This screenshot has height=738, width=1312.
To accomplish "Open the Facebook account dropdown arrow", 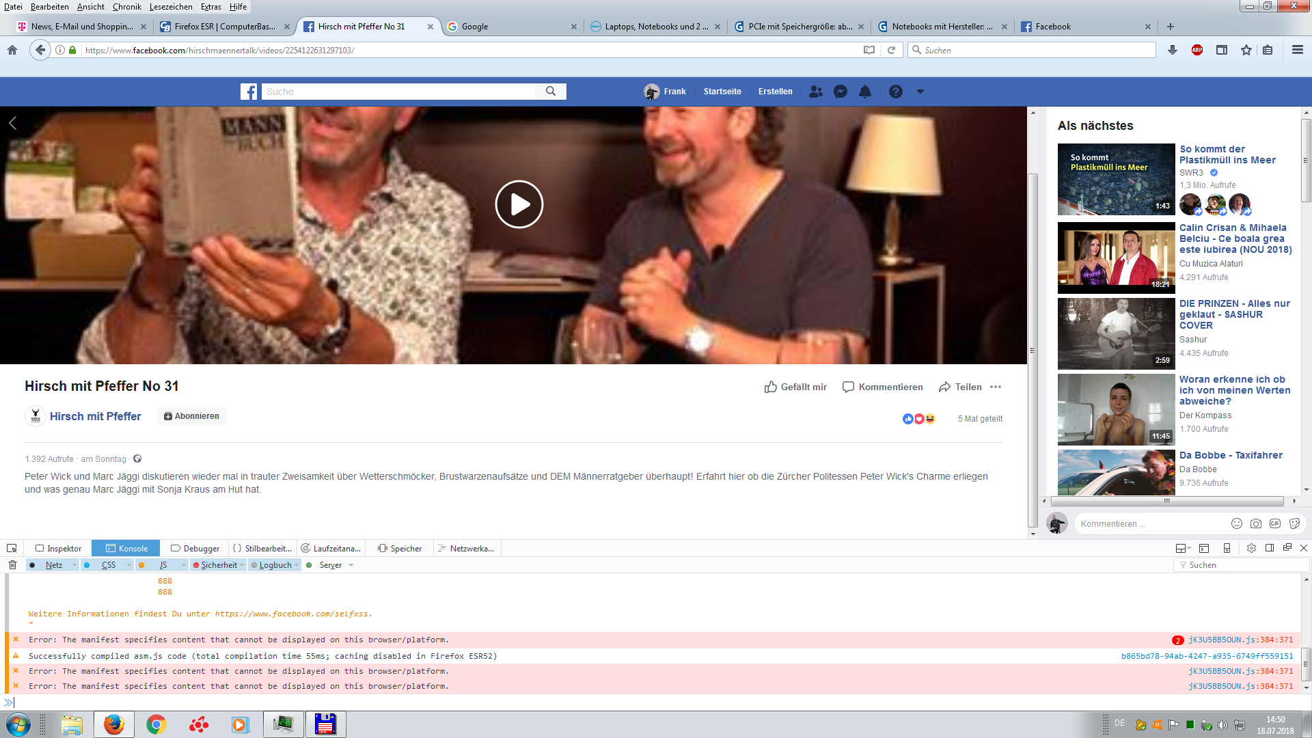I will pos(920,92).
